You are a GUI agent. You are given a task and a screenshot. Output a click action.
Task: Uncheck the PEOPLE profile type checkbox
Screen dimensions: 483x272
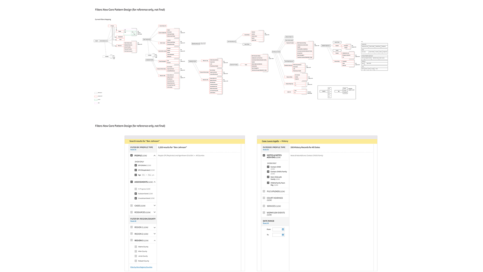pyautogui.click(x=132, y=155)
